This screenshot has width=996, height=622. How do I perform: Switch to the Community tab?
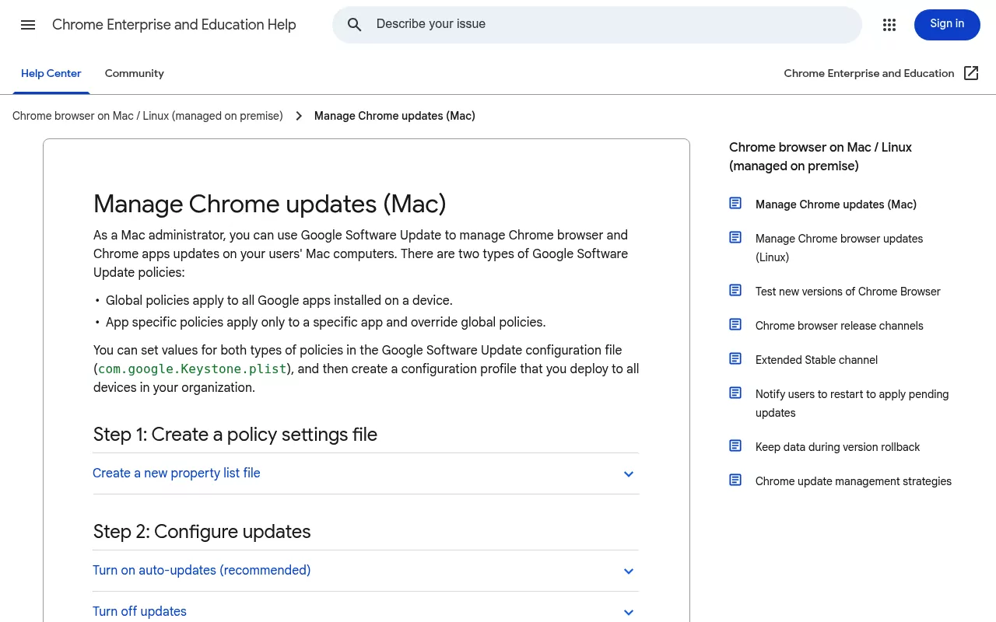135,73
